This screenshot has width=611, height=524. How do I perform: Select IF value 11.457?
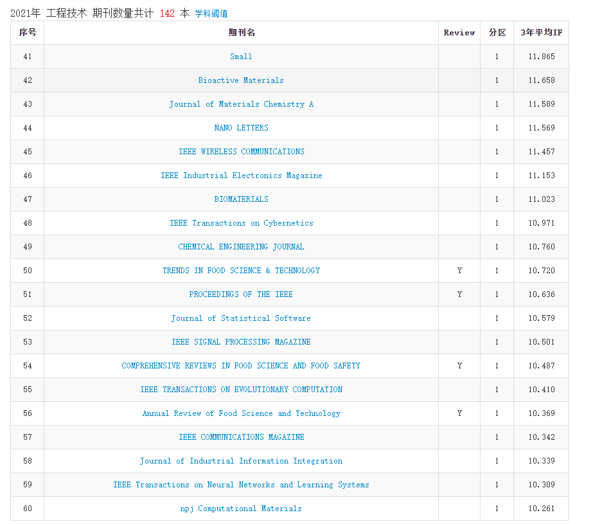click(x=541, y=152)
